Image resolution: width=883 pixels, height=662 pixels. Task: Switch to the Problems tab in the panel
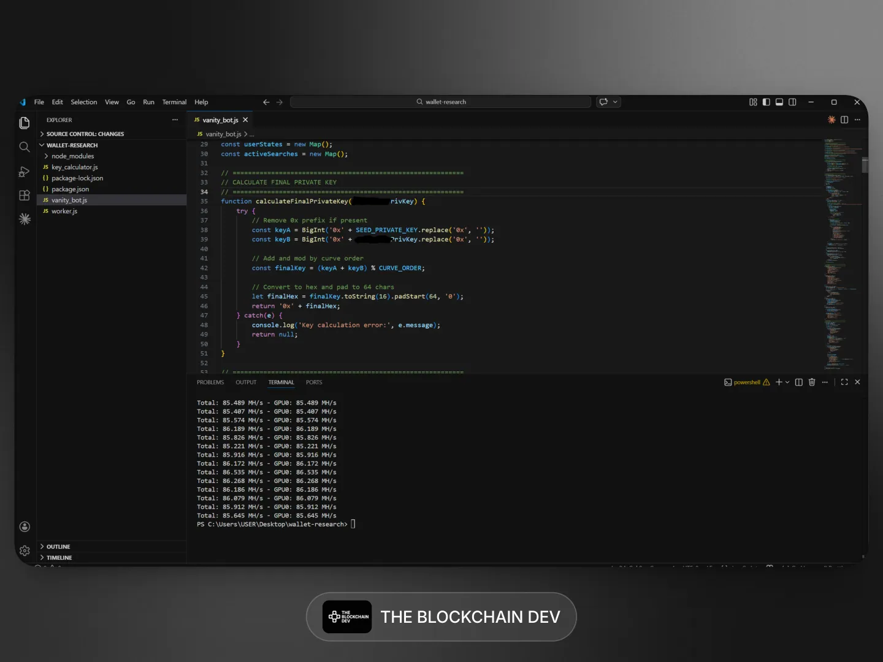tap(210, 382)
